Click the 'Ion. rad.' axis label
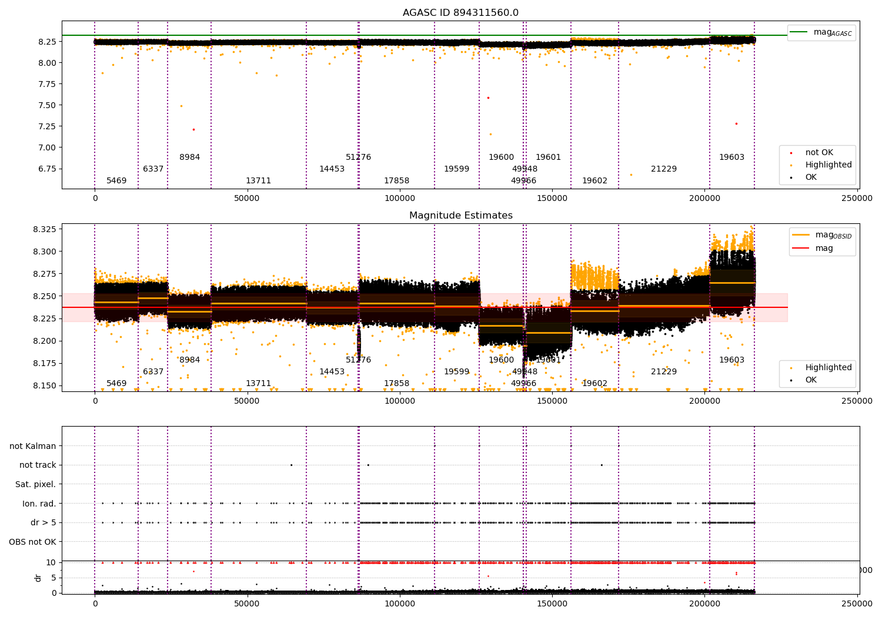882x617 pixels. tap(39, 504)
